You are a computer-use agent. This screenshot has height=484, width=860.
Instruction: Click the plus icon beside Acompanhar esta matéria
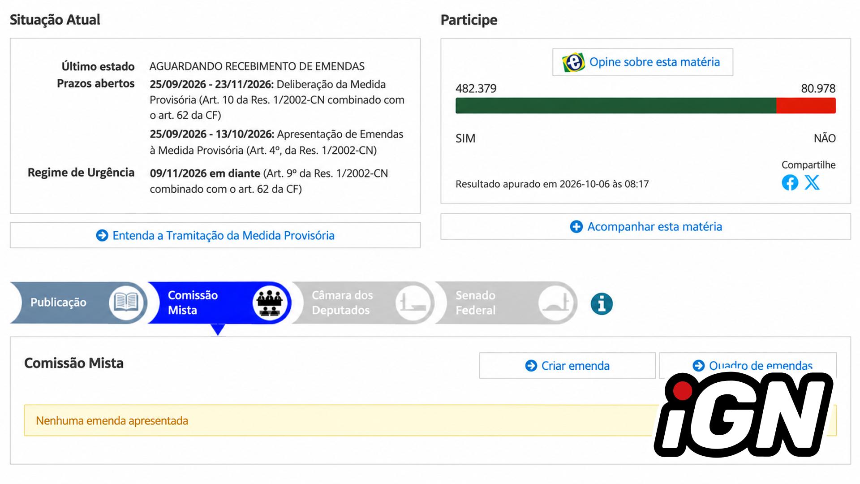point(576,226)
